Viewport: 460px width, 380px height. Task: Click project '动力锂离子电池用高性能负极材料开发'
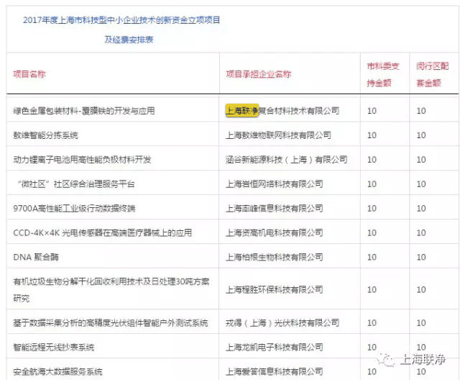click(x=82, y=160)
